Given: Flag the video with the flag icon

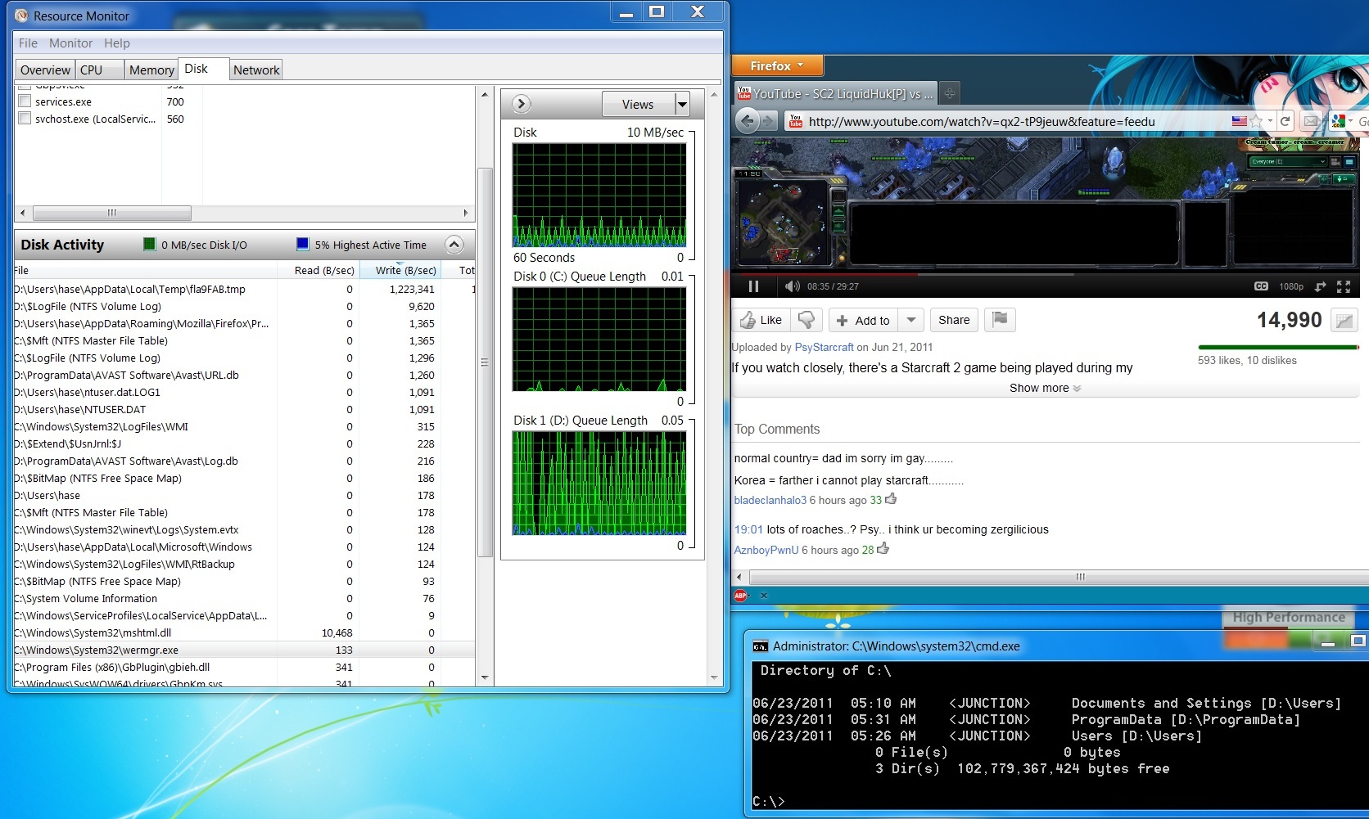Looking at the screenshot, I should [1000, 320].
